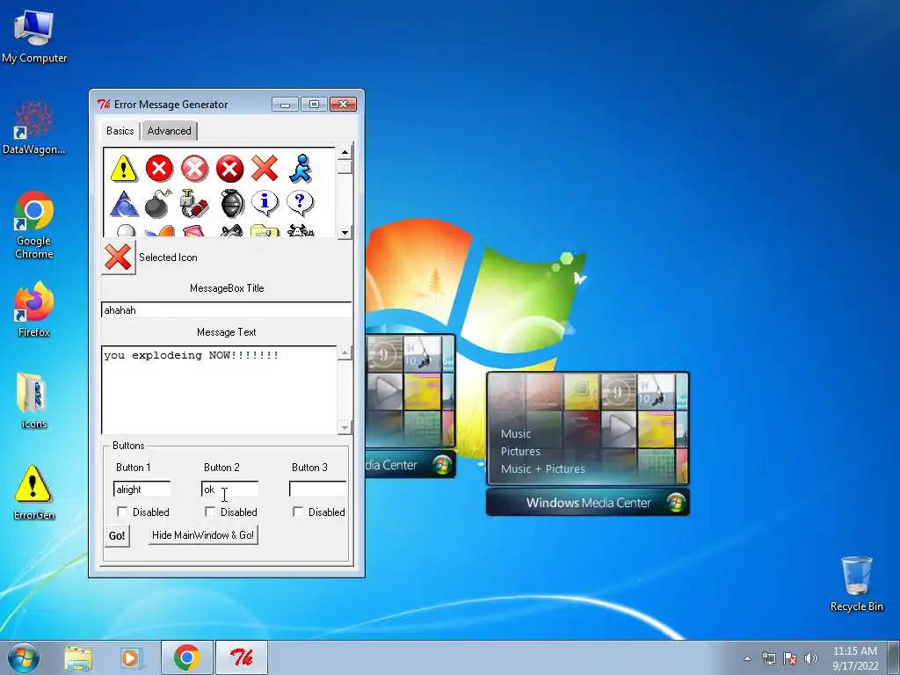
Task: Open the volume control in system tray
Action: pos(811,658)
